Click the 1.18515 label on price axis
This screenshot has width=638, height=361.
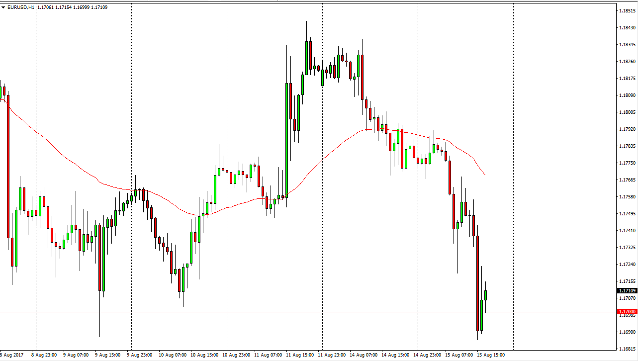[x=626, y=11]
